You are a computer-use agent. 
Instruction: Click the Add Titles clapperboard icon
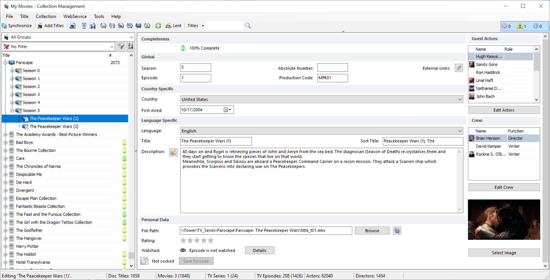(x=40, y=26)
